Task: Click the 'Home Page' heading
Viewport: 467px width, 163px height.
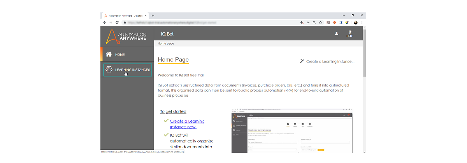Action: tap(173, 60)
